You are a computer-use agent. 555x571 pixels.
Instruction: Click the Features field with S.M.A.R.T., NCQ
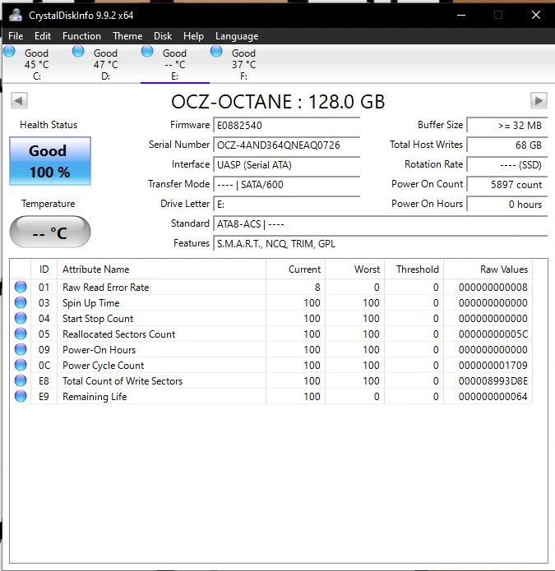381,243
